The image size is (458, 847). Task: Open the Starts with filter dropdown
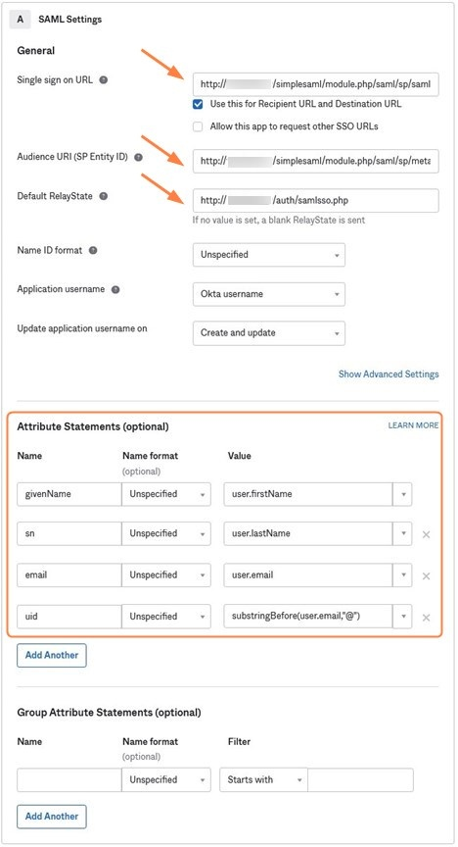click(x=263, y=780)
